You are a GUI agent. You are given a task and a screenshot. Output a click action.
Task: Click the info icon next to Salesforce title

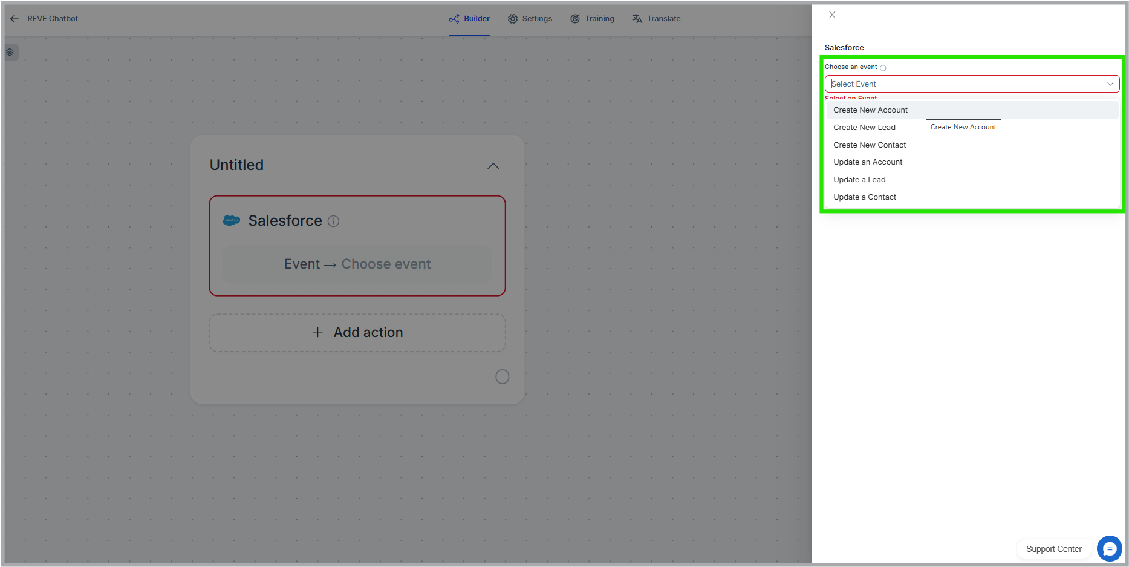(333, 221)
